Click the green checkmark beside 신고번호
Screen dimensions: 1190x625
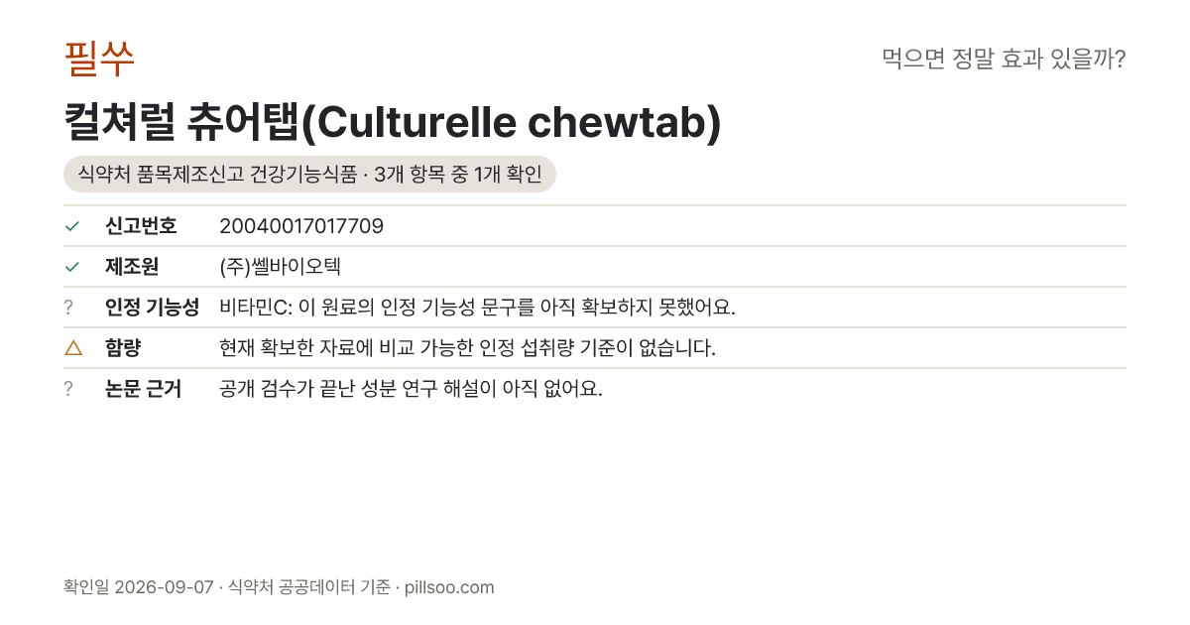click(71, 226)
